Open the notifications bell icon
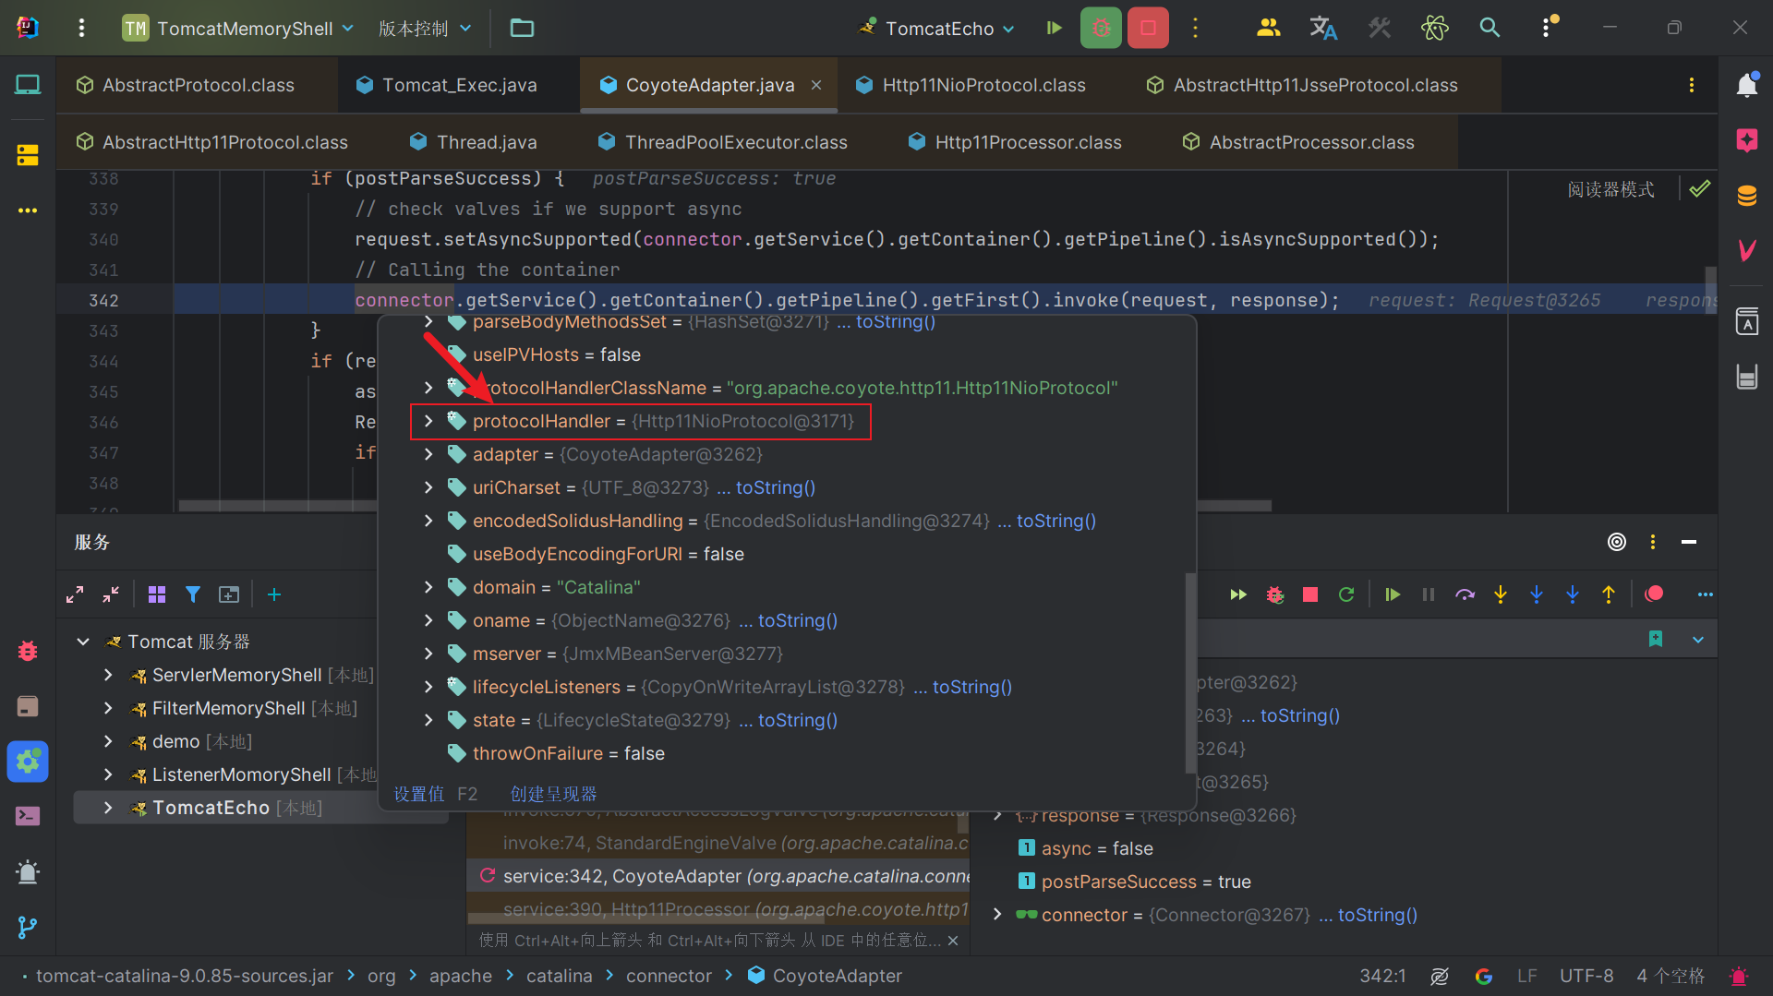Image resolution: width=1773 pixels, height=996 pixels. tap(1746, 85)
